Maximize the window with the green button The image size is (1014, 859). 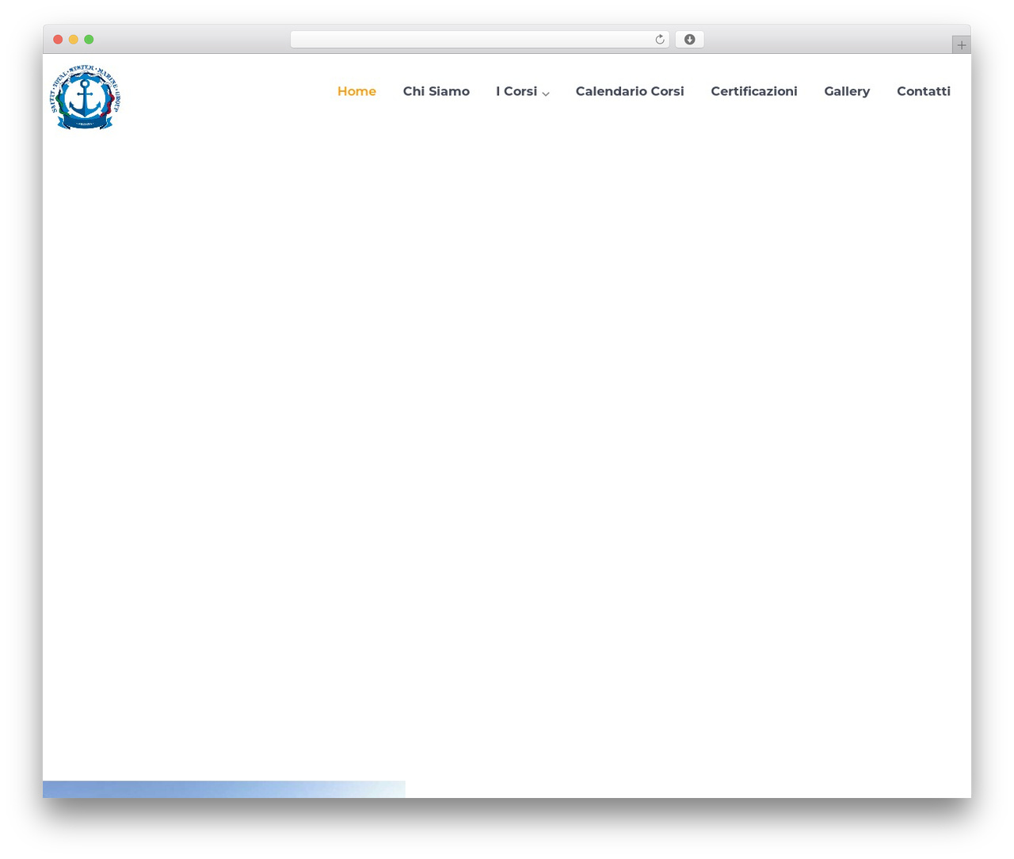tap(89, 40)
